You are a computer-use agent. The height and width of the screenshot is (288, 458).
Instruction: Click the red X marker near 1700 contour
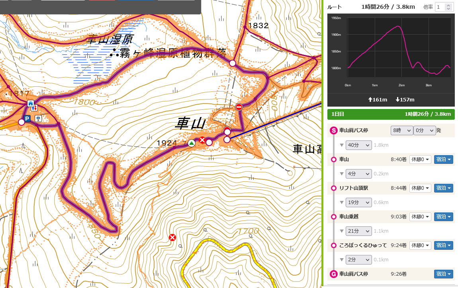[x=172, y=237]
